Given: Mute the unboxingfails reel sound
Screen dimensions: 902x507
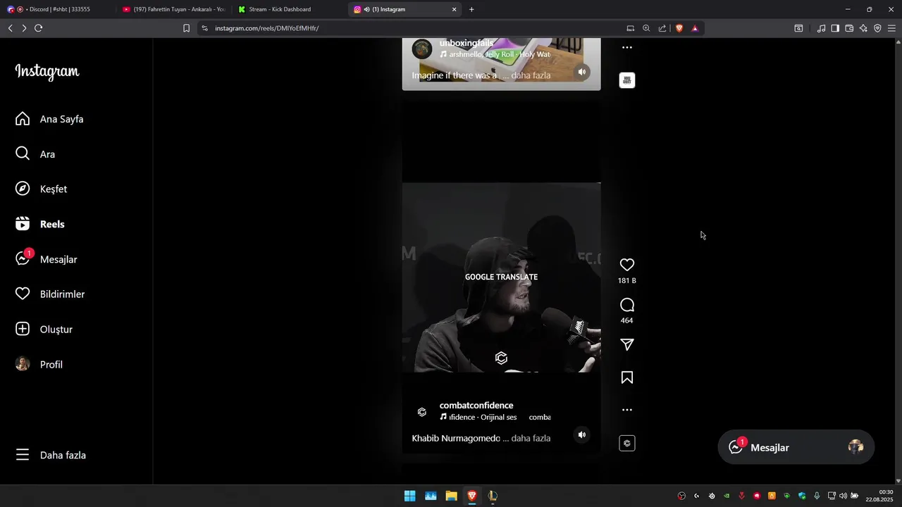Looking at the screenshot, I should coord(581,72).
